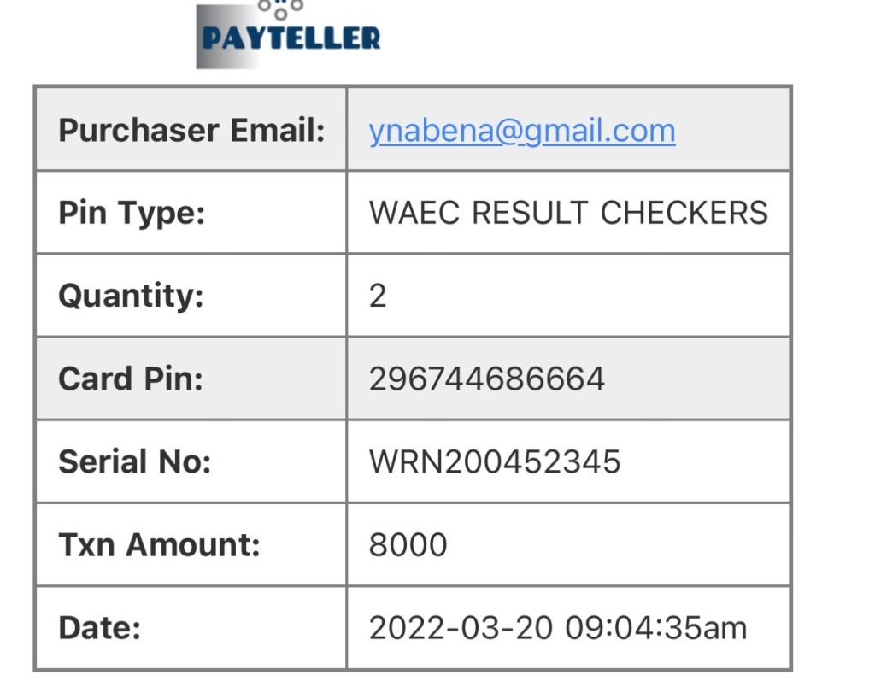This screenshot has height=681, width=875.
Task: Click the time 09:04:35am in Date row
Action: point(656,628)
